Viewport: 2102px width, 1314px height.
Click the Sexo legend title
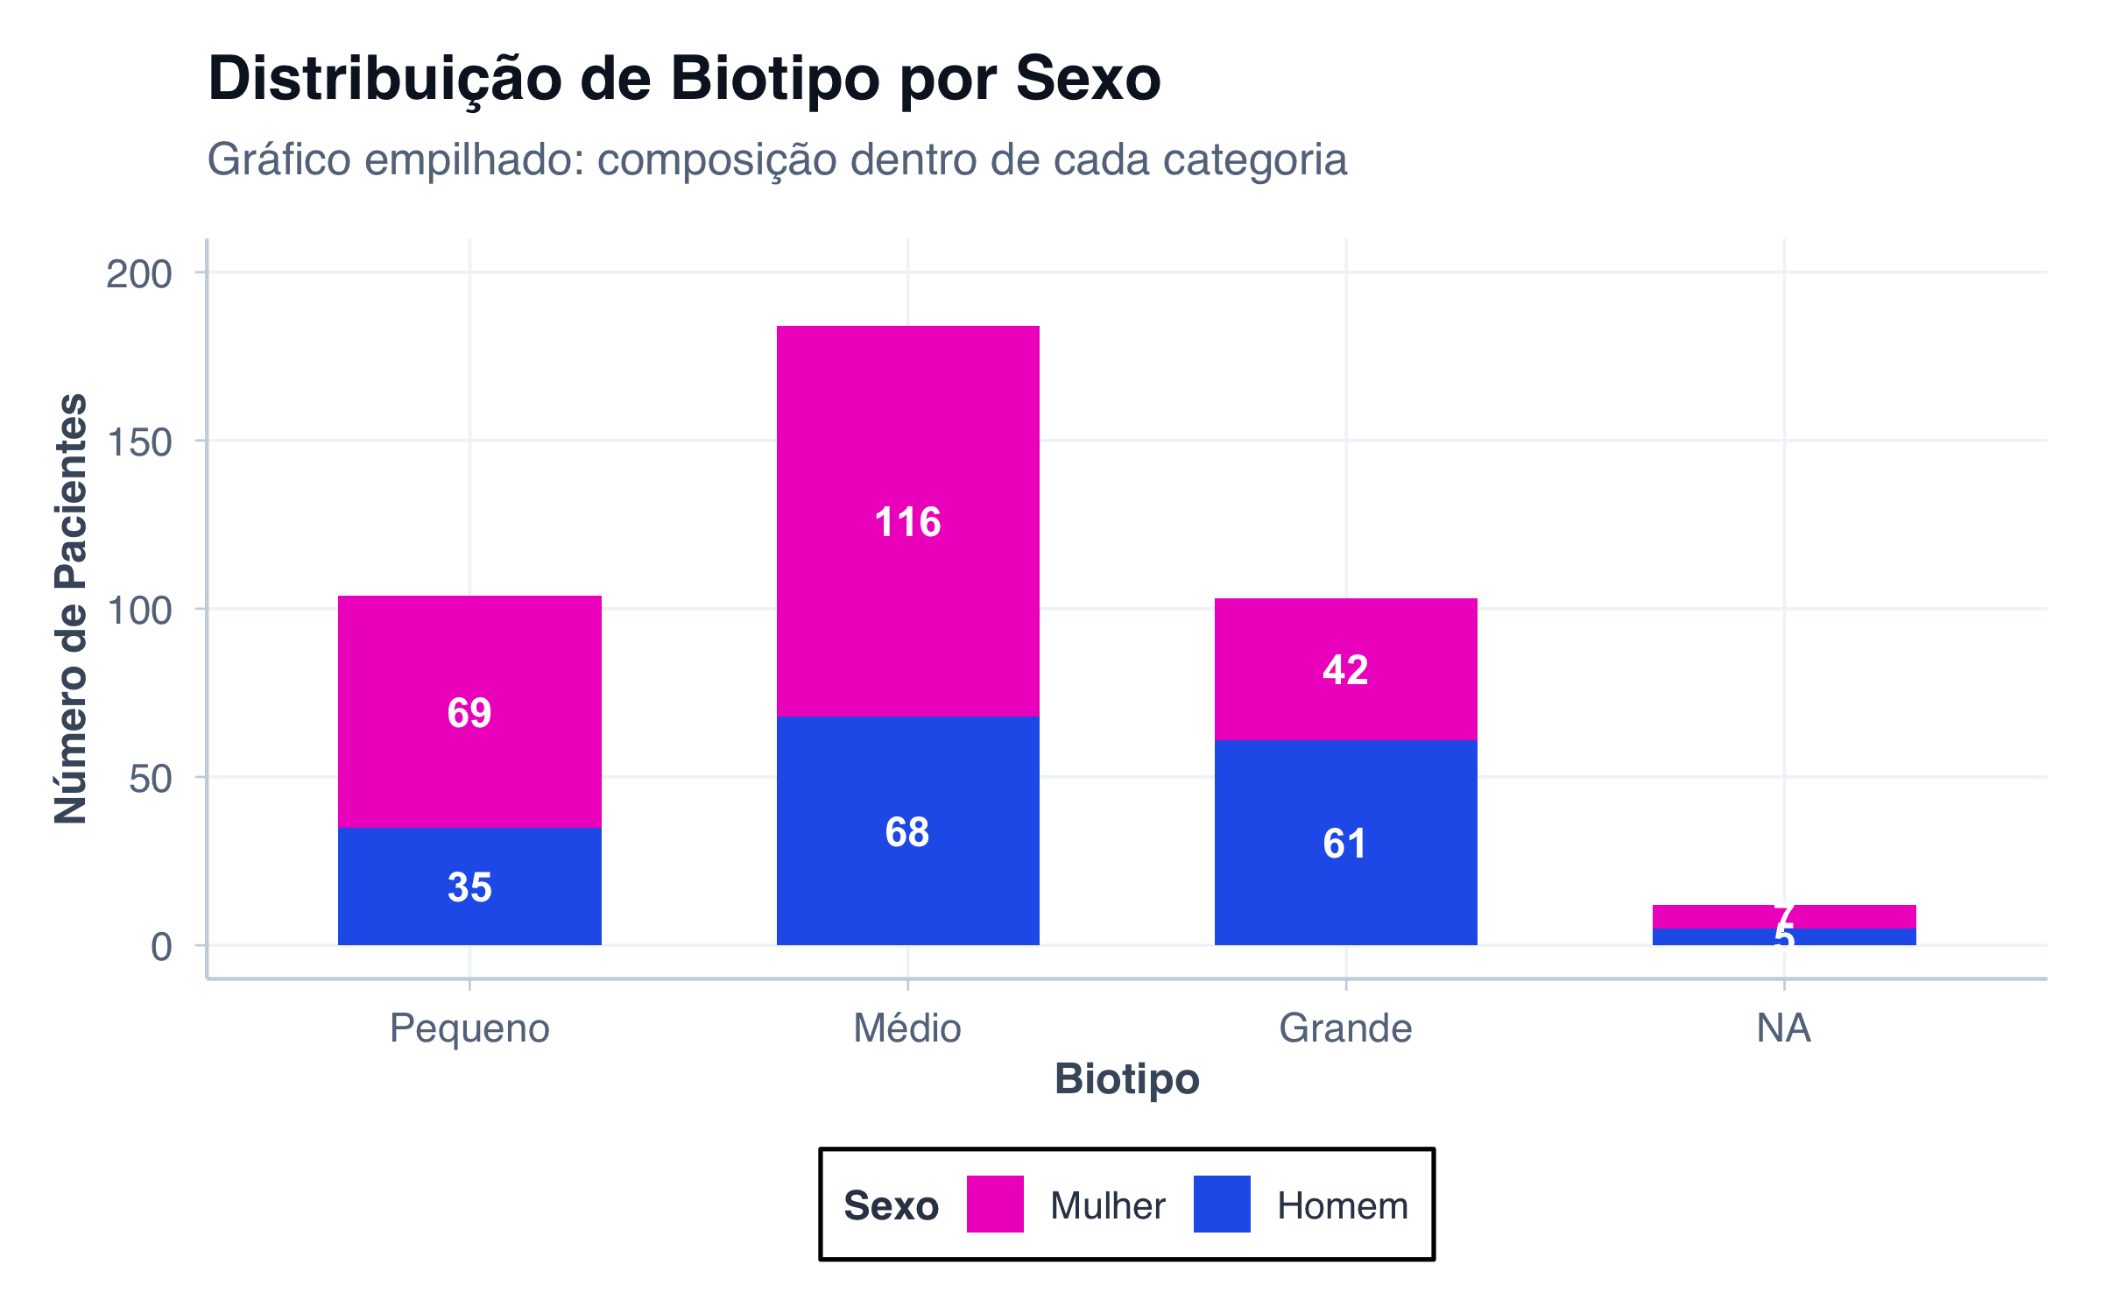891,1205
